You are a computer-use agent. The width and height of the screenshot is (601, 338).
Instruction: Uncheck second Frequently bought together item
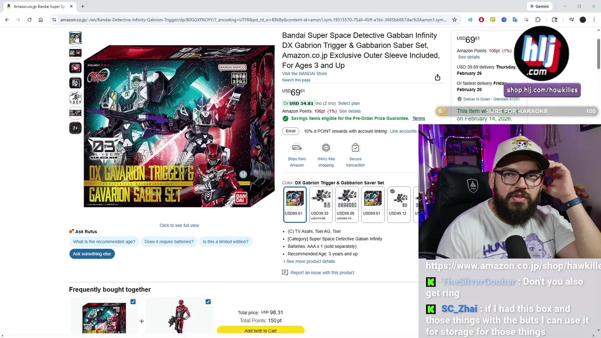click(208, 302)
